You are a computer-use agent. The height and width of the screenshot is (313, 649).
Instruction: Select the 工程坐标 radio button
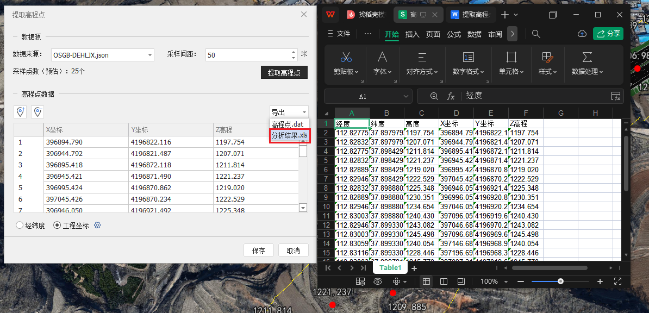(57, 226)
